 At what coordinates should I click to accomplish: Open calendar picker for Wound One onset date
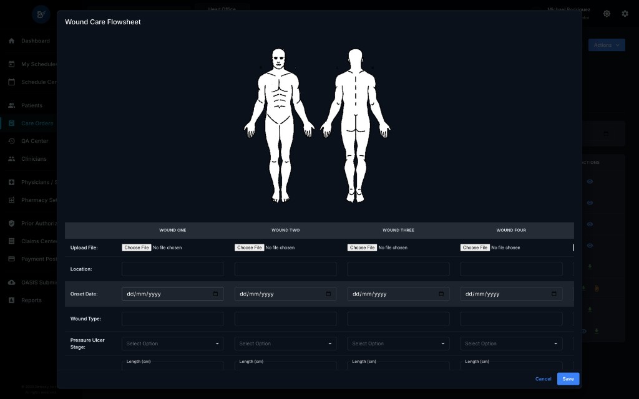point(215,294)
